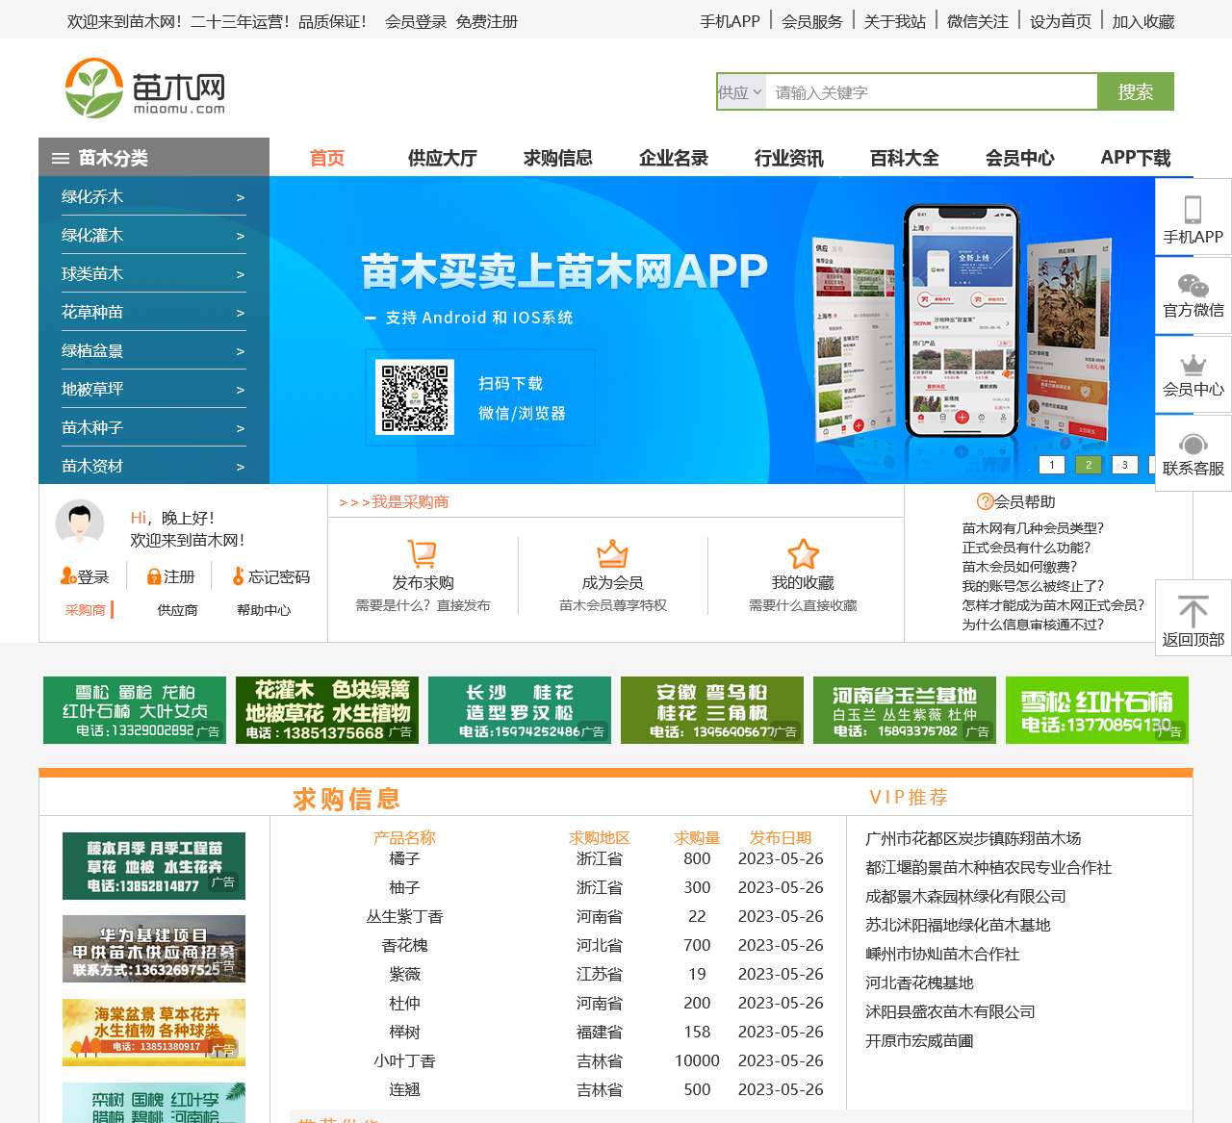The height and width of the screenshot is (1123, 1232).
Task: Open the 微信关注 top link
Action: click(x=978, y=21)
